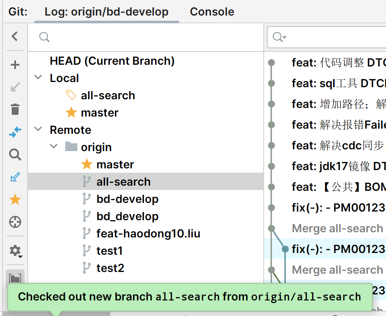
Task: Collapse the origin remote folder
Action: (x=54, y=146)
